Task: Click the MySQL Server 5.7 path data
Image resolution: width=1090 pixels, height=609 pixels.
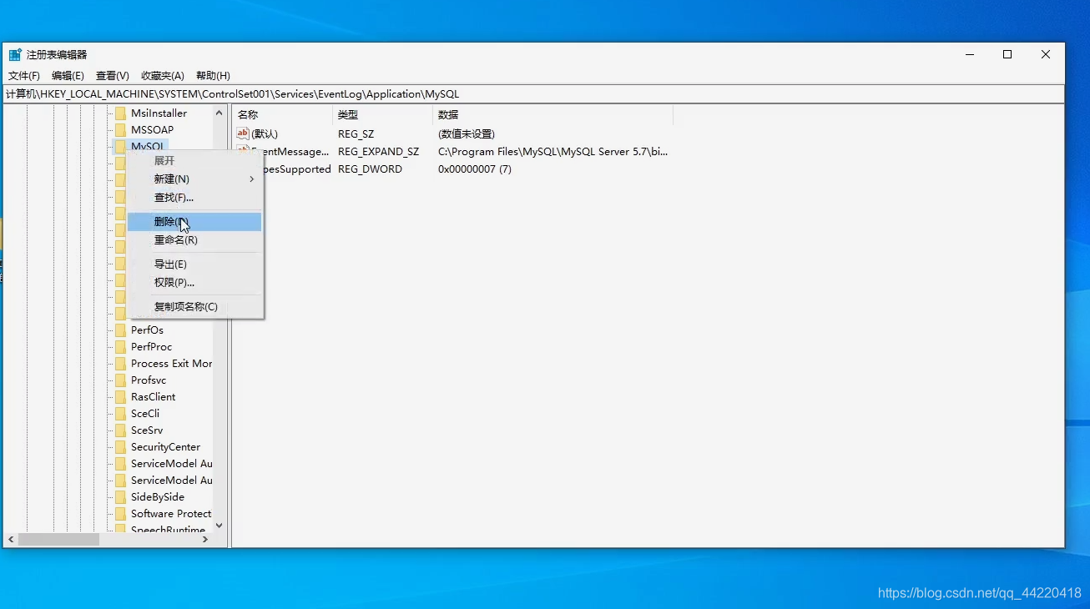Action: coord(553,152)
